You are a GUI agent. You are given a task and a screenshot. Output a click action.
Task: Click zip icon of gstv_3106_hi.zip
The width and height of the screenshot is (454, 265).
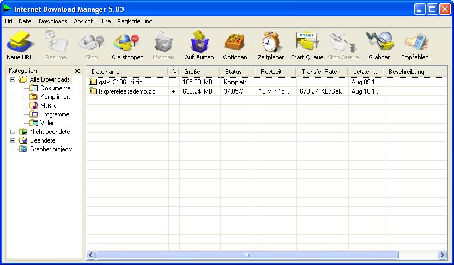(93, 82)
